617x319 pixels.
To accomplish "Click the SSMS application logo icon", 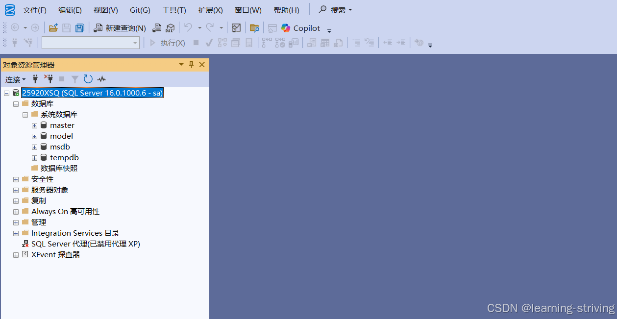I will pos(10,10).
